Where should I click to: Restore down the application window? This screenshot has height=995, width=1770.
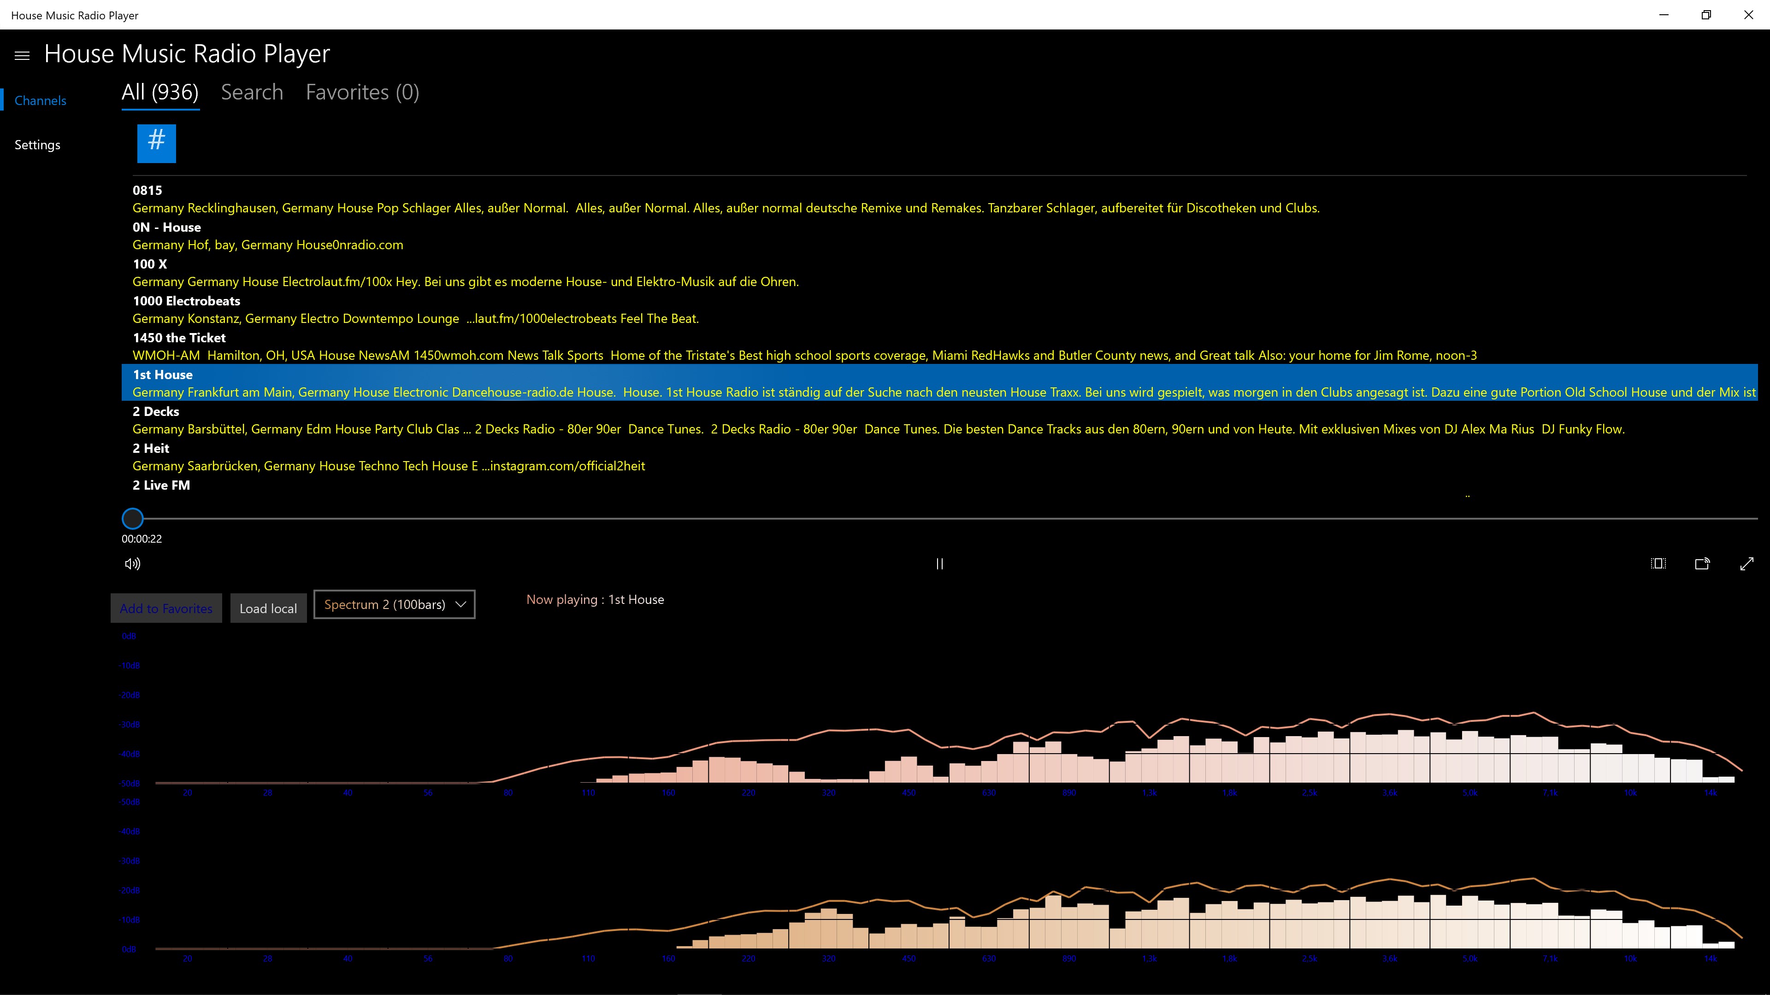pyautogui.click(x=1706, y=15)
